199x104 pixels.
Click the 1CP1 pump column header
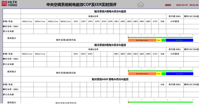click(76, 22)
